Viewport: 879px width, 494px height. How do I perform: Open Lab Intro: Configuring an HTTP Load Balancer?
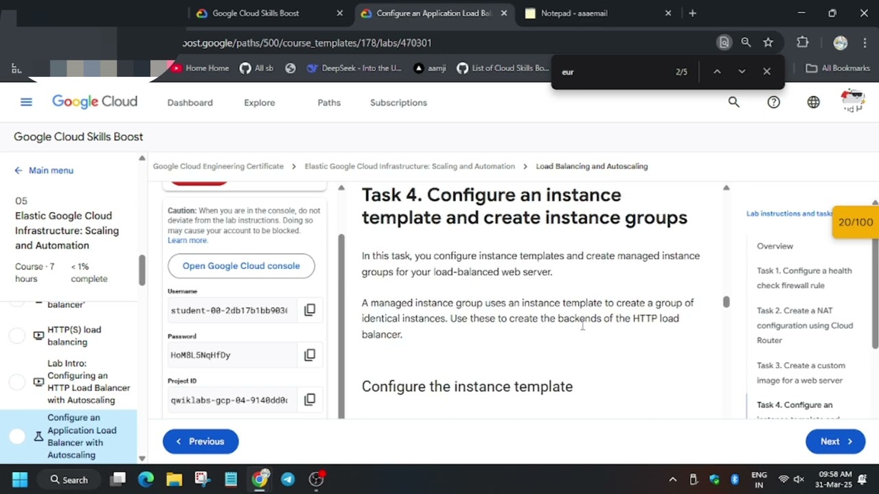[x=89, y=381]
